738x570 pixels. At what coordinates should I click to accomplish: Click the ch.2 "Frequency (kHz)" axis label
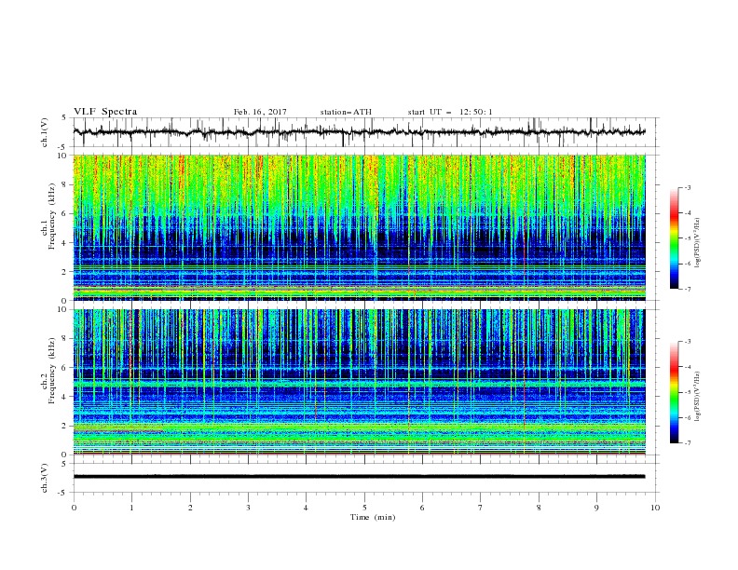point(52,371)
